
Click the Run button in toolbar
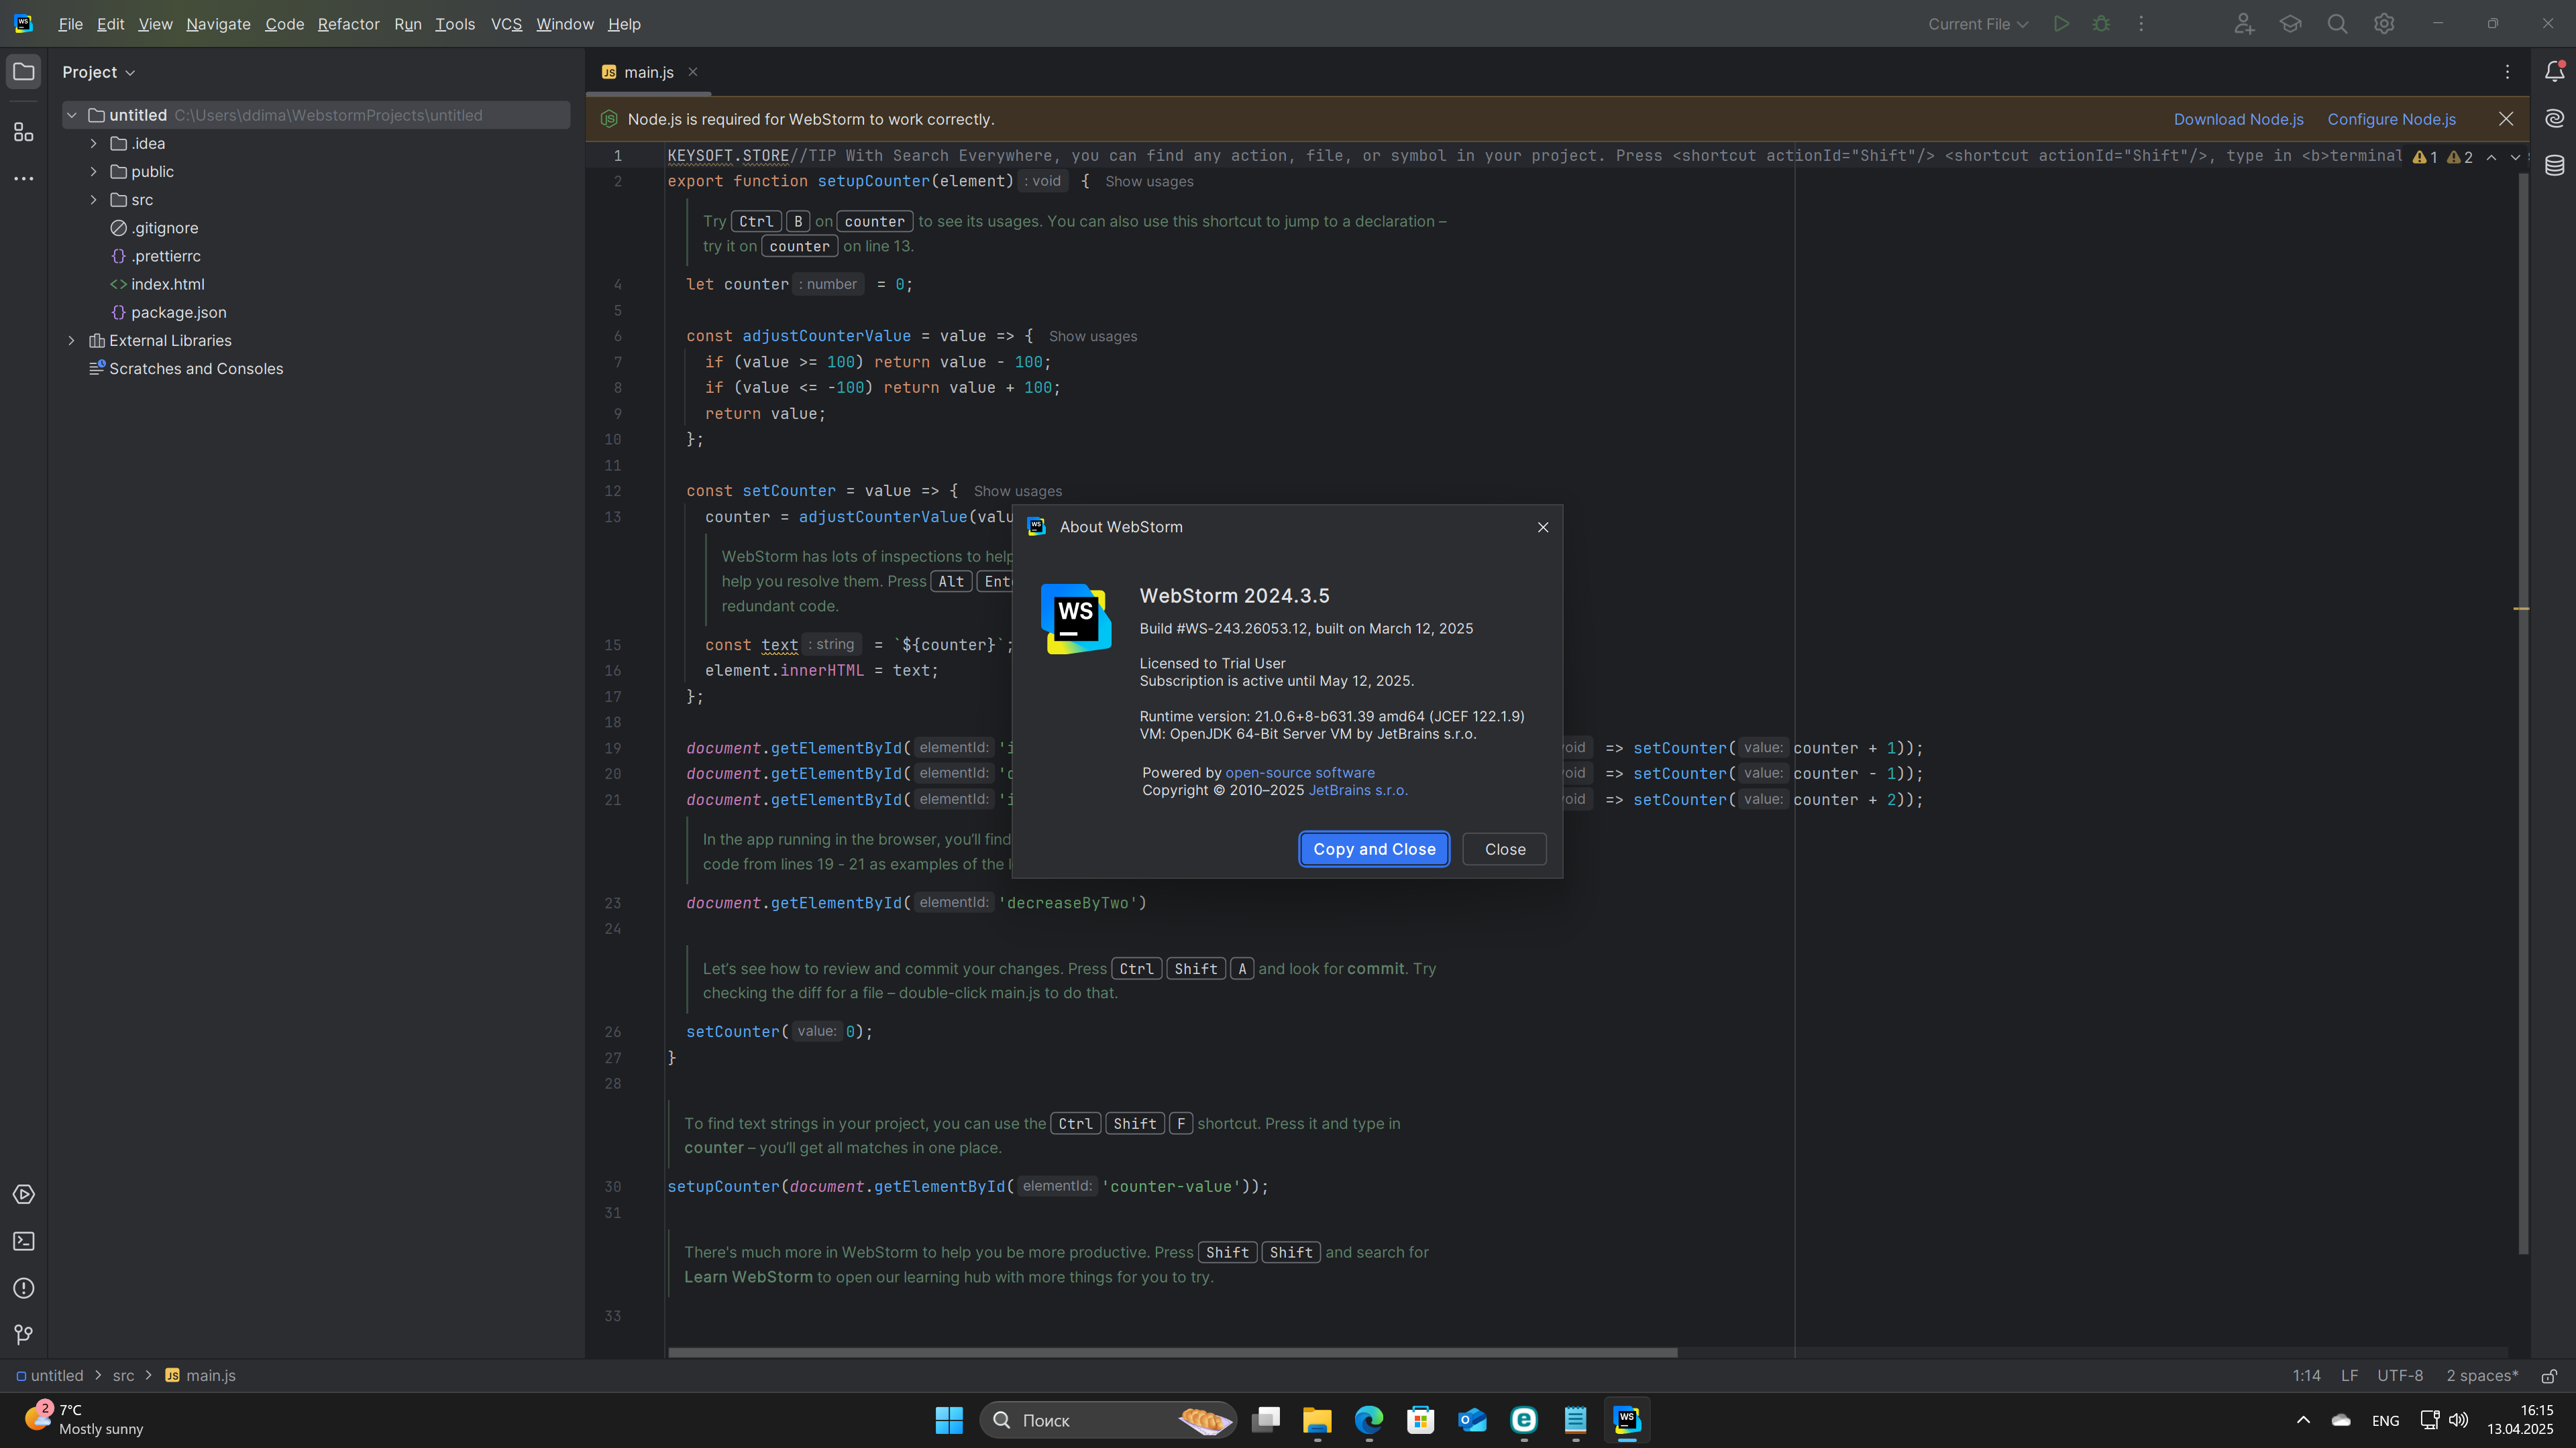click(x=2061, y=24)
